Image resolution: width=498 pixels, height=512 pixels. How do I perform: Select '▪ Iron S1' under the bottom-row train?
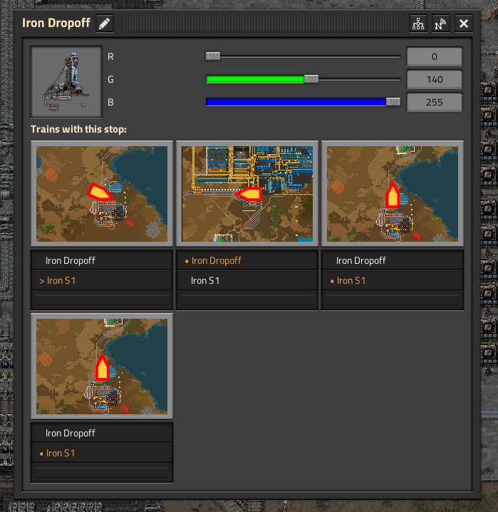[x=102, y=453]
